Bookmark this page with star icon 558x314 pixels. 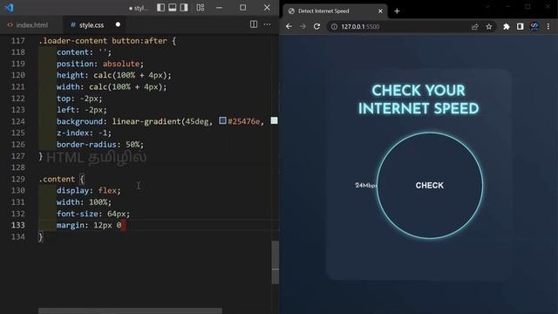pos(489,27)
